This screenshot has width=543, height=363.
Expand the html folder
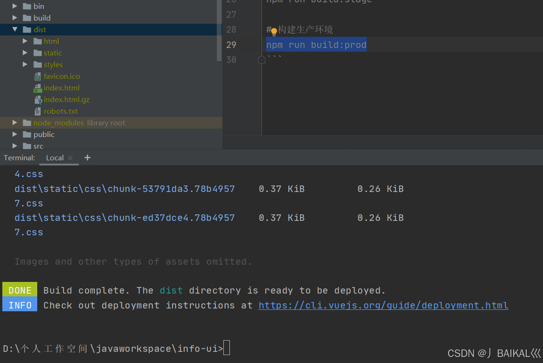pos(25,41)
